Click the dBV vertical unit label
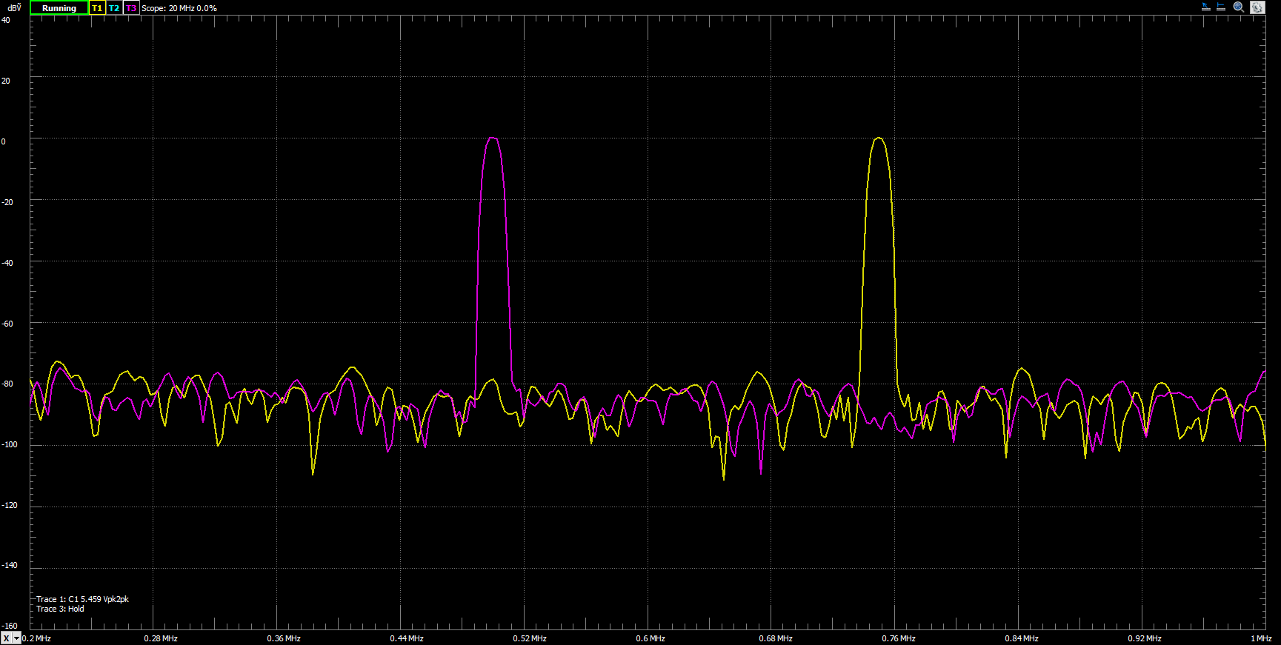 point(14,8)
